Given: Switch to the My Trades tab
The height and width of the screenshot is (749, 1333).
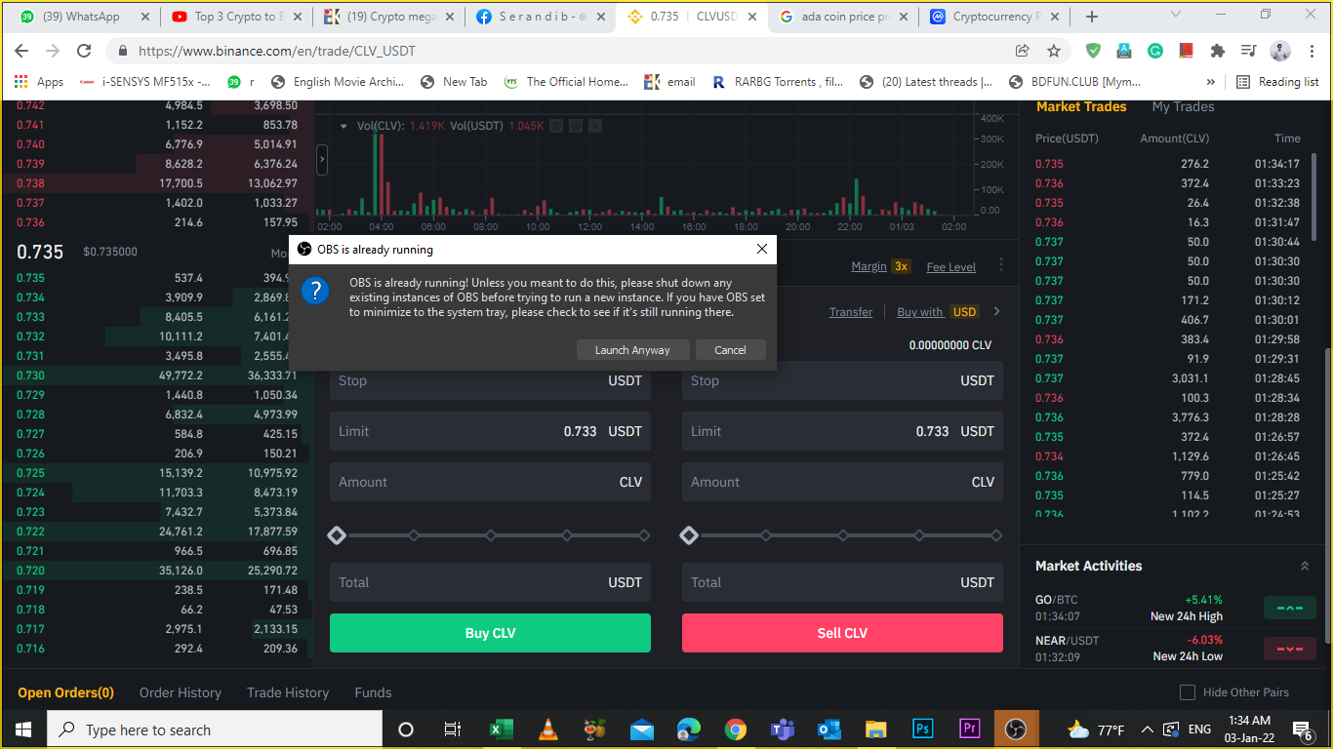Looking at the screenshot, I should [1183, 107].
